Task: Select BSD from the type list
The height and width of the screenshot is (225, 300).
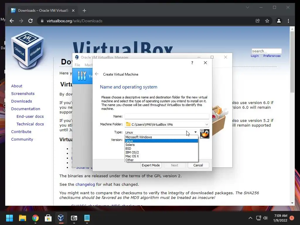Action: click(x=161, y=149)
